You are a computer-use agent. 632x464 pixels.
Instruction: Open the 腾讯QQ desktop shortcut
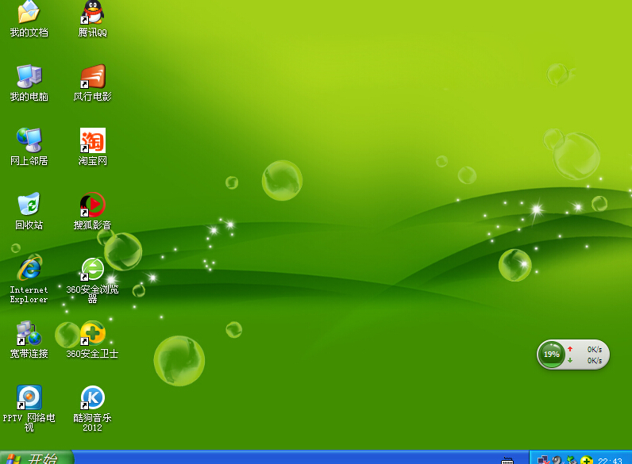click(92, 13)
